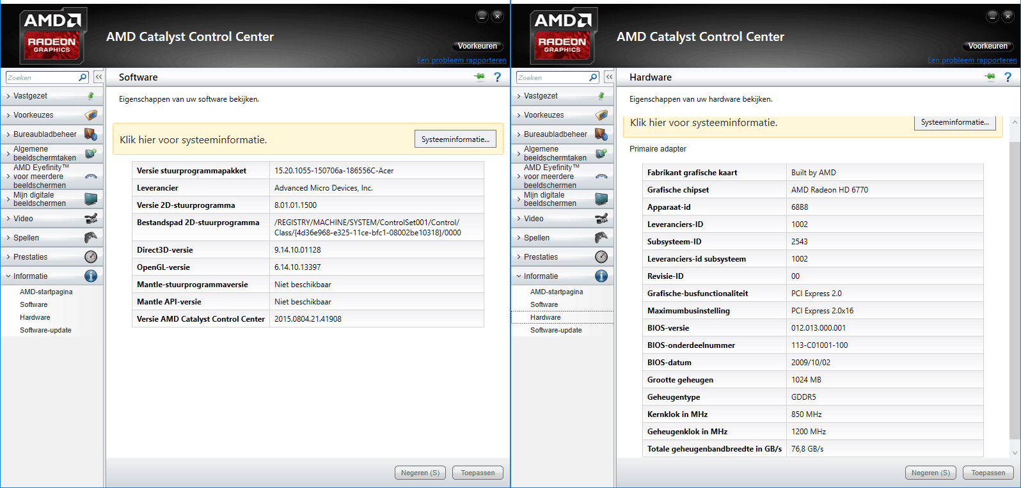
Task: Open Software-update in the Hardware window tree
Action: click(x=556, y=330)
